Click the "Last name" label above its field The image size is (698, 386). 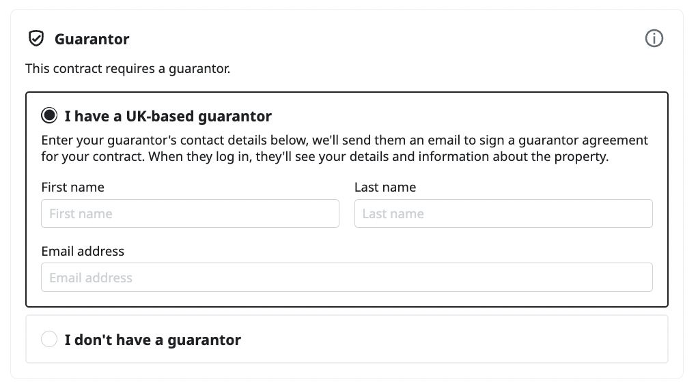tap(385, 187)
